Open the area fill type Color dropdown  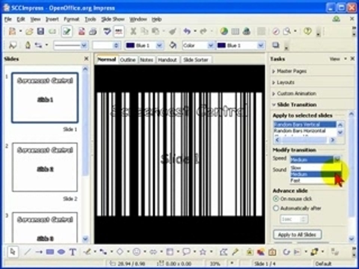click(211, 46)
